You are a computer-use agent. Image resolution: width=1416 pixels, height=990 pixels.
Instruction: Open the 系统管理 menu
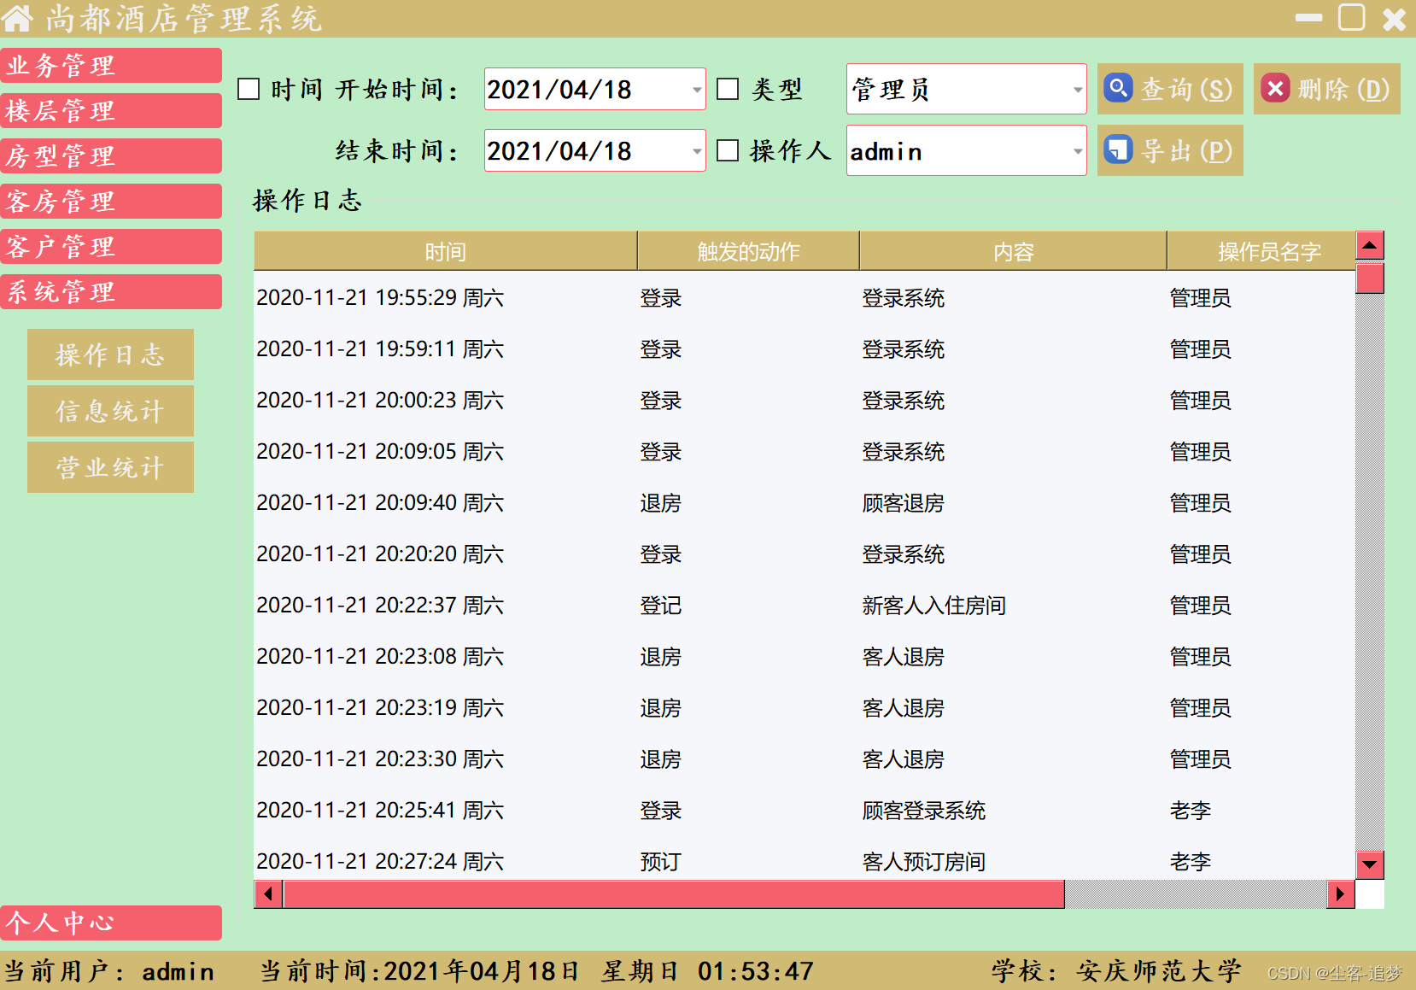click(111, 291)
